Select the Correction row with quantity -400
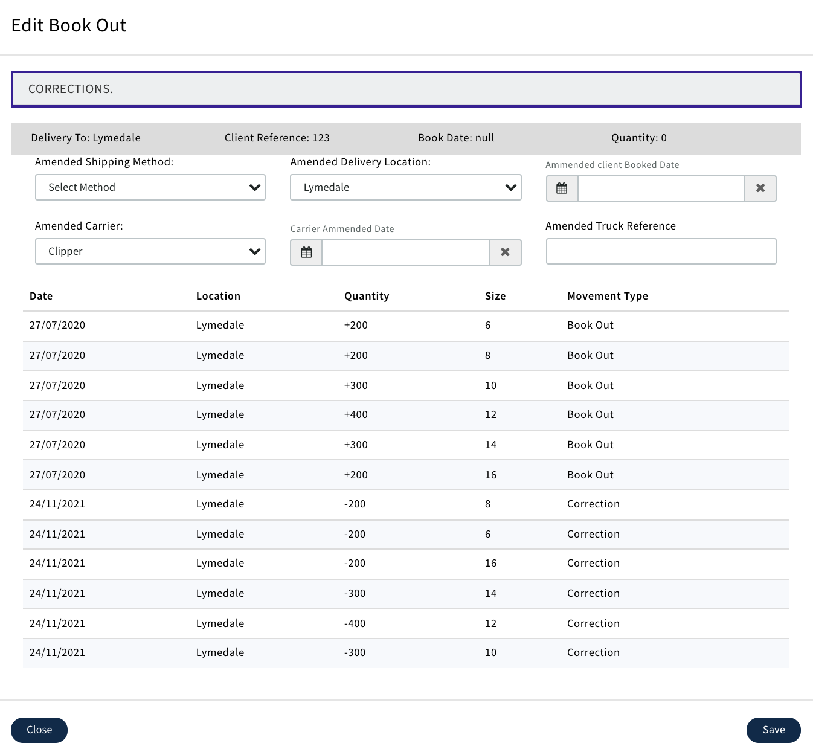 pyautogui.click(x=405, y=623)
